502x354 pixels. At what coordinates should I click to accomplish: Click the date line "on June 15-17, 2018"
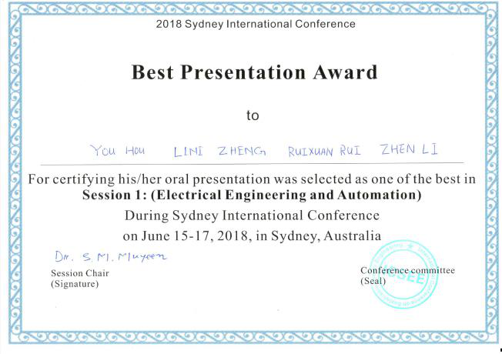tap(253, 235)
